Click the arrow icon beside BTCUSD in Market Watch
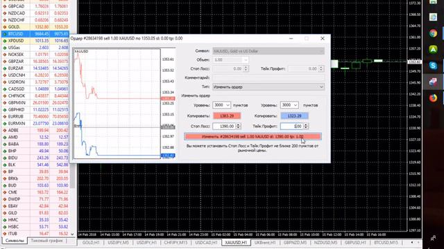Viewport: 444px width, 249px height. pos(5,34)
